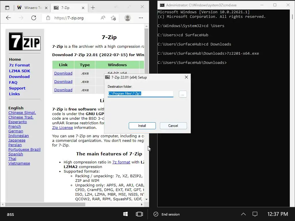Switch site language to Chinese Simpl.

pyautogui.click(x=22, y=113)
